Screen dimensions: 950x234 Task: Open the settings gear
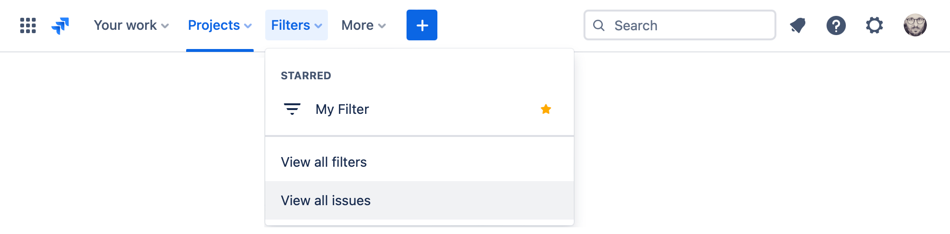(x=874, y=25)
